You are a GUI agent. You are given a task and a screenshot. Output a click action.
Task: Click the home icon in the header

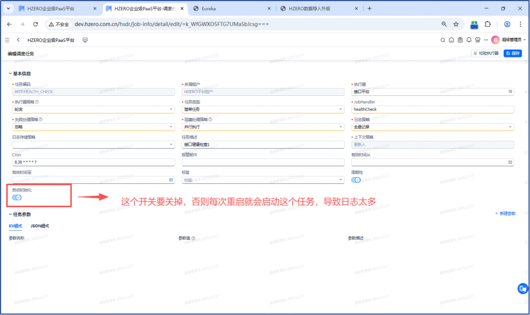click(x=451, y=40)
